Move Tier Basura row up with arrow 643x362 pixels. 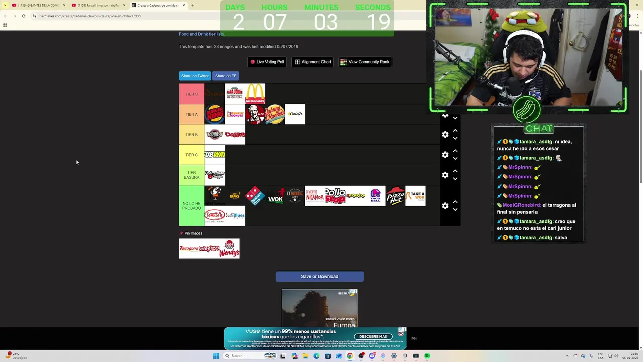(x=455, y=171)
